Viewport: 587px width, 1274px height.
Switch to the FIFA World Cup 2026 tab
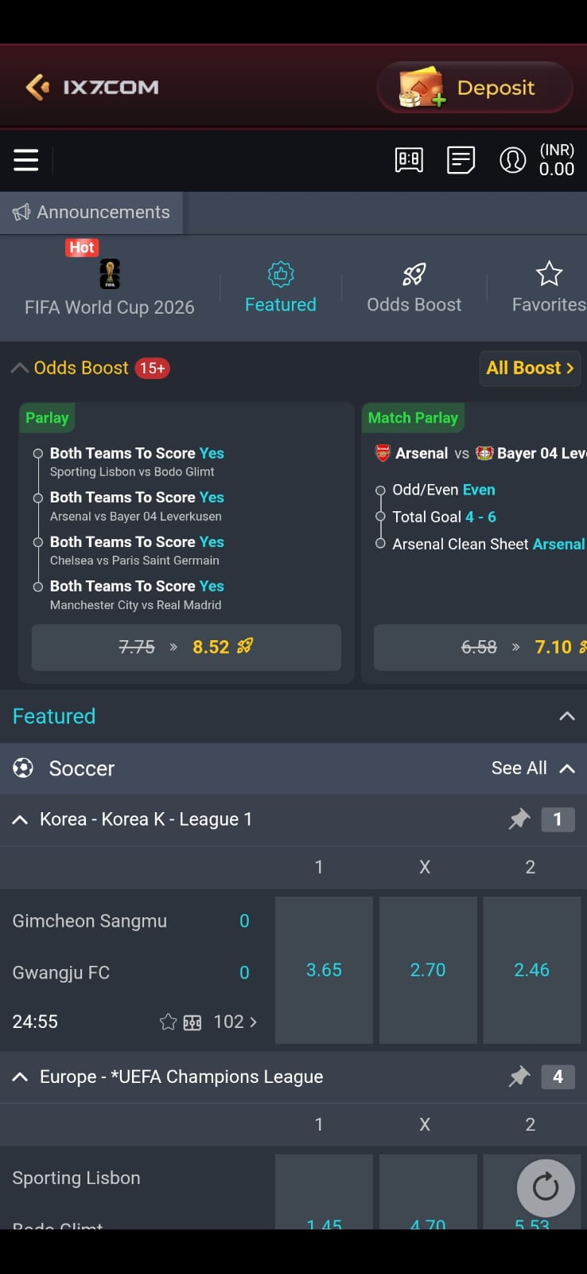click(110, 287)
